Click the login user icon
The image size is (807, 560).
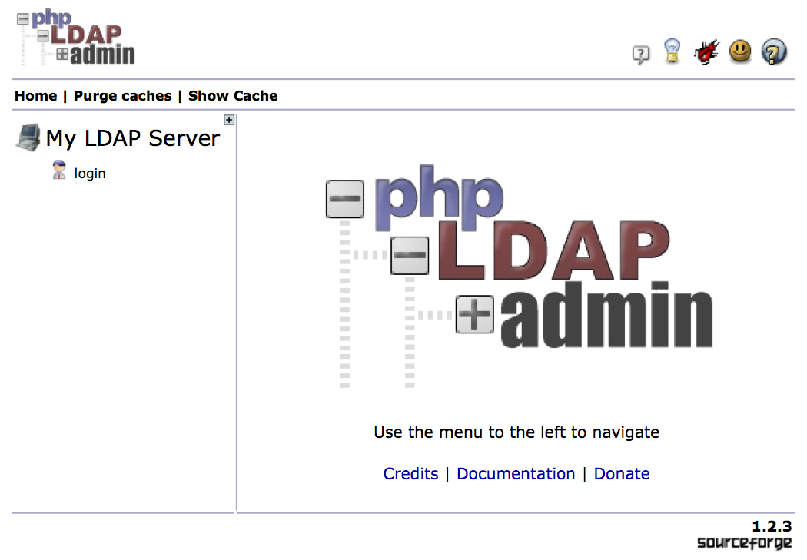click(59, 170)
